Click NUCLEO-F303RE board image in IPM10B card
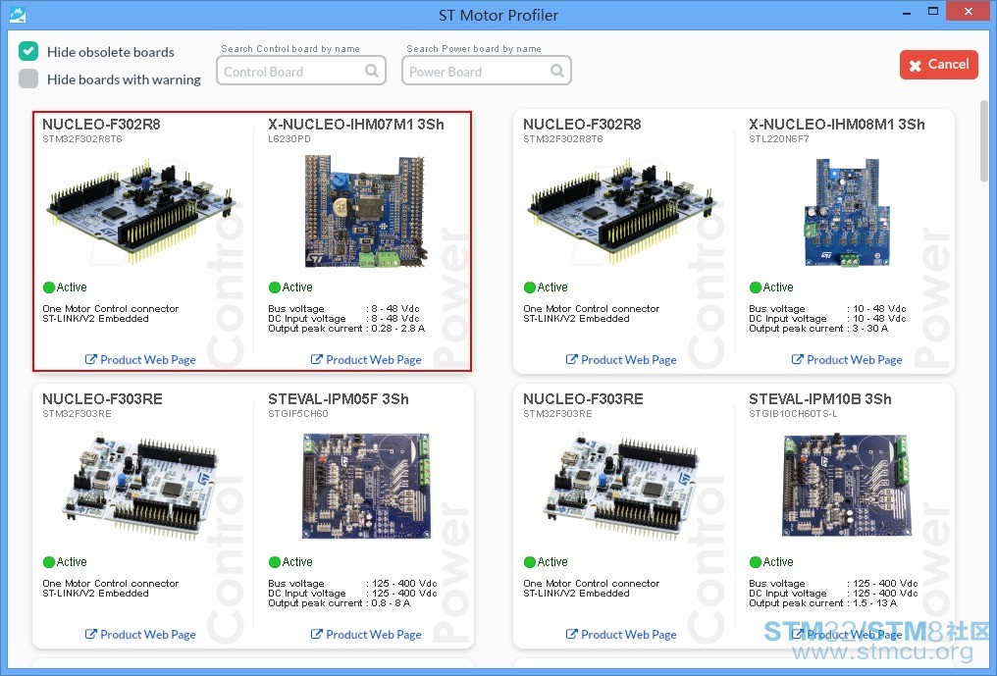 pyautogui.click(x=622, y=486)
